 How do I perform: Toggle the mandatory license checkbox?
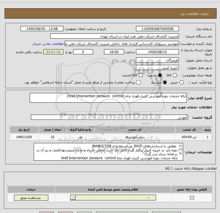(192, 198)
